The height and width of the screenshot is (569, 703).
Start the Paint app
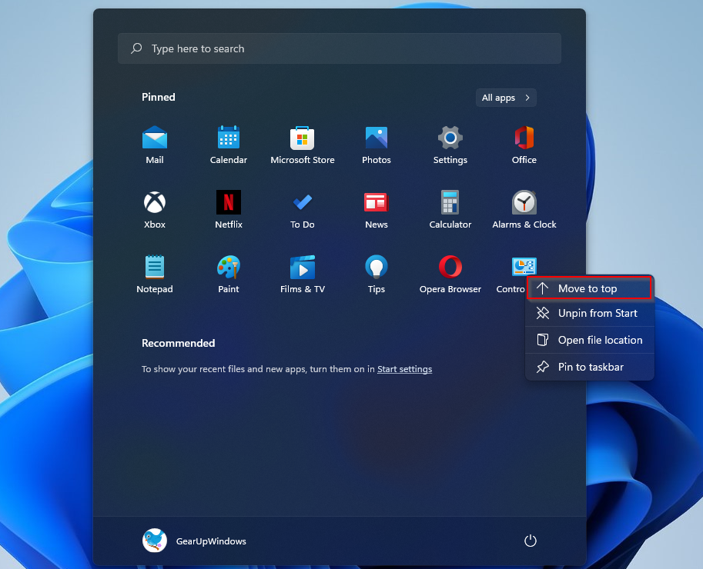[228, 274]
